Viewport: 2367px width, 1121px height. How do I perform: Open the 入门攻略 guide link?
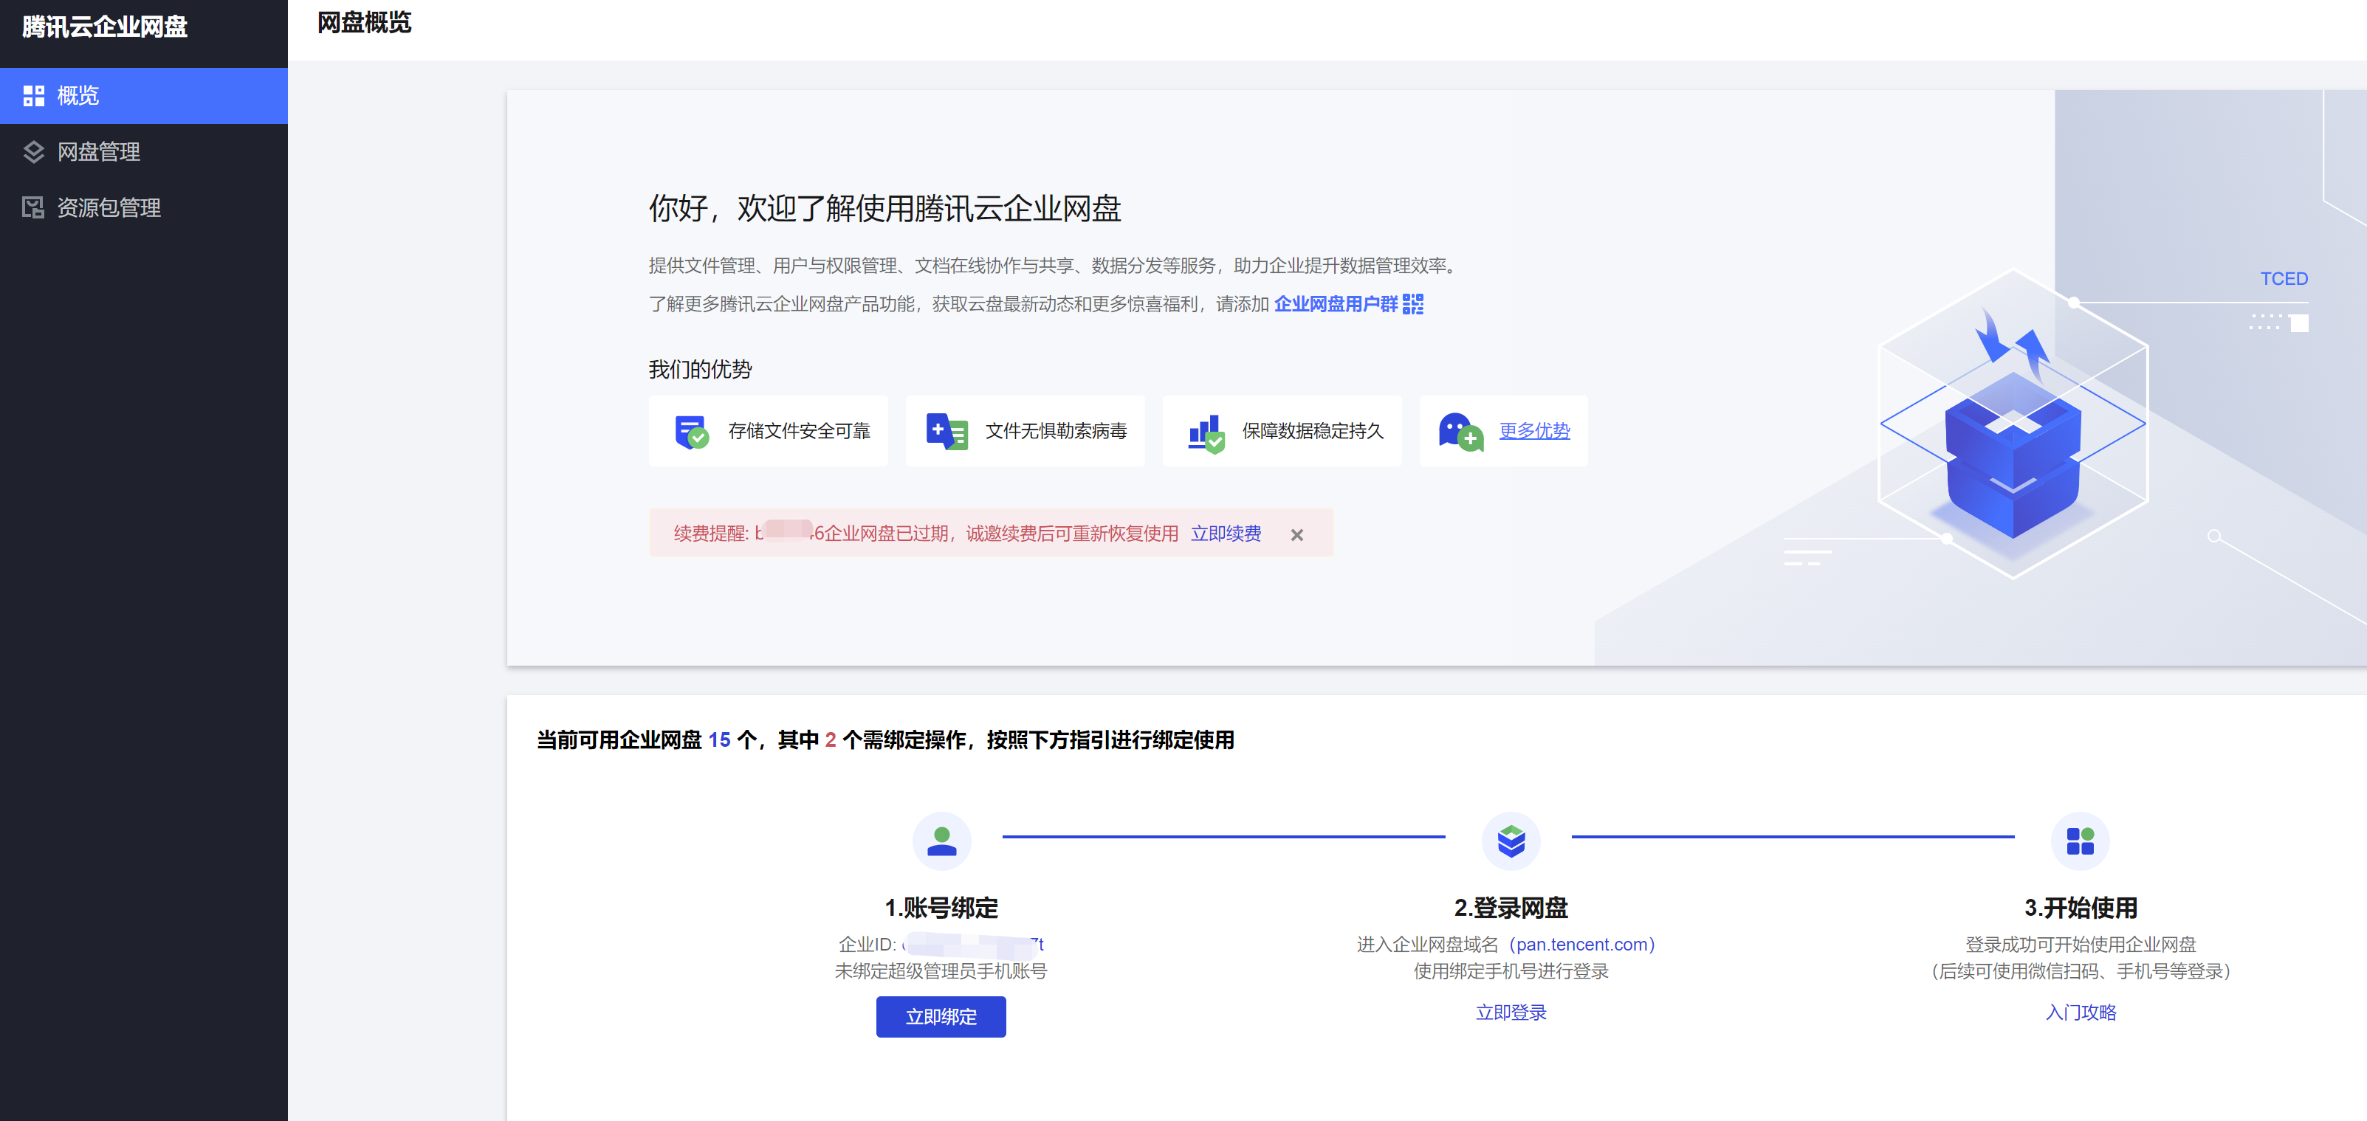(2081, 1012)
